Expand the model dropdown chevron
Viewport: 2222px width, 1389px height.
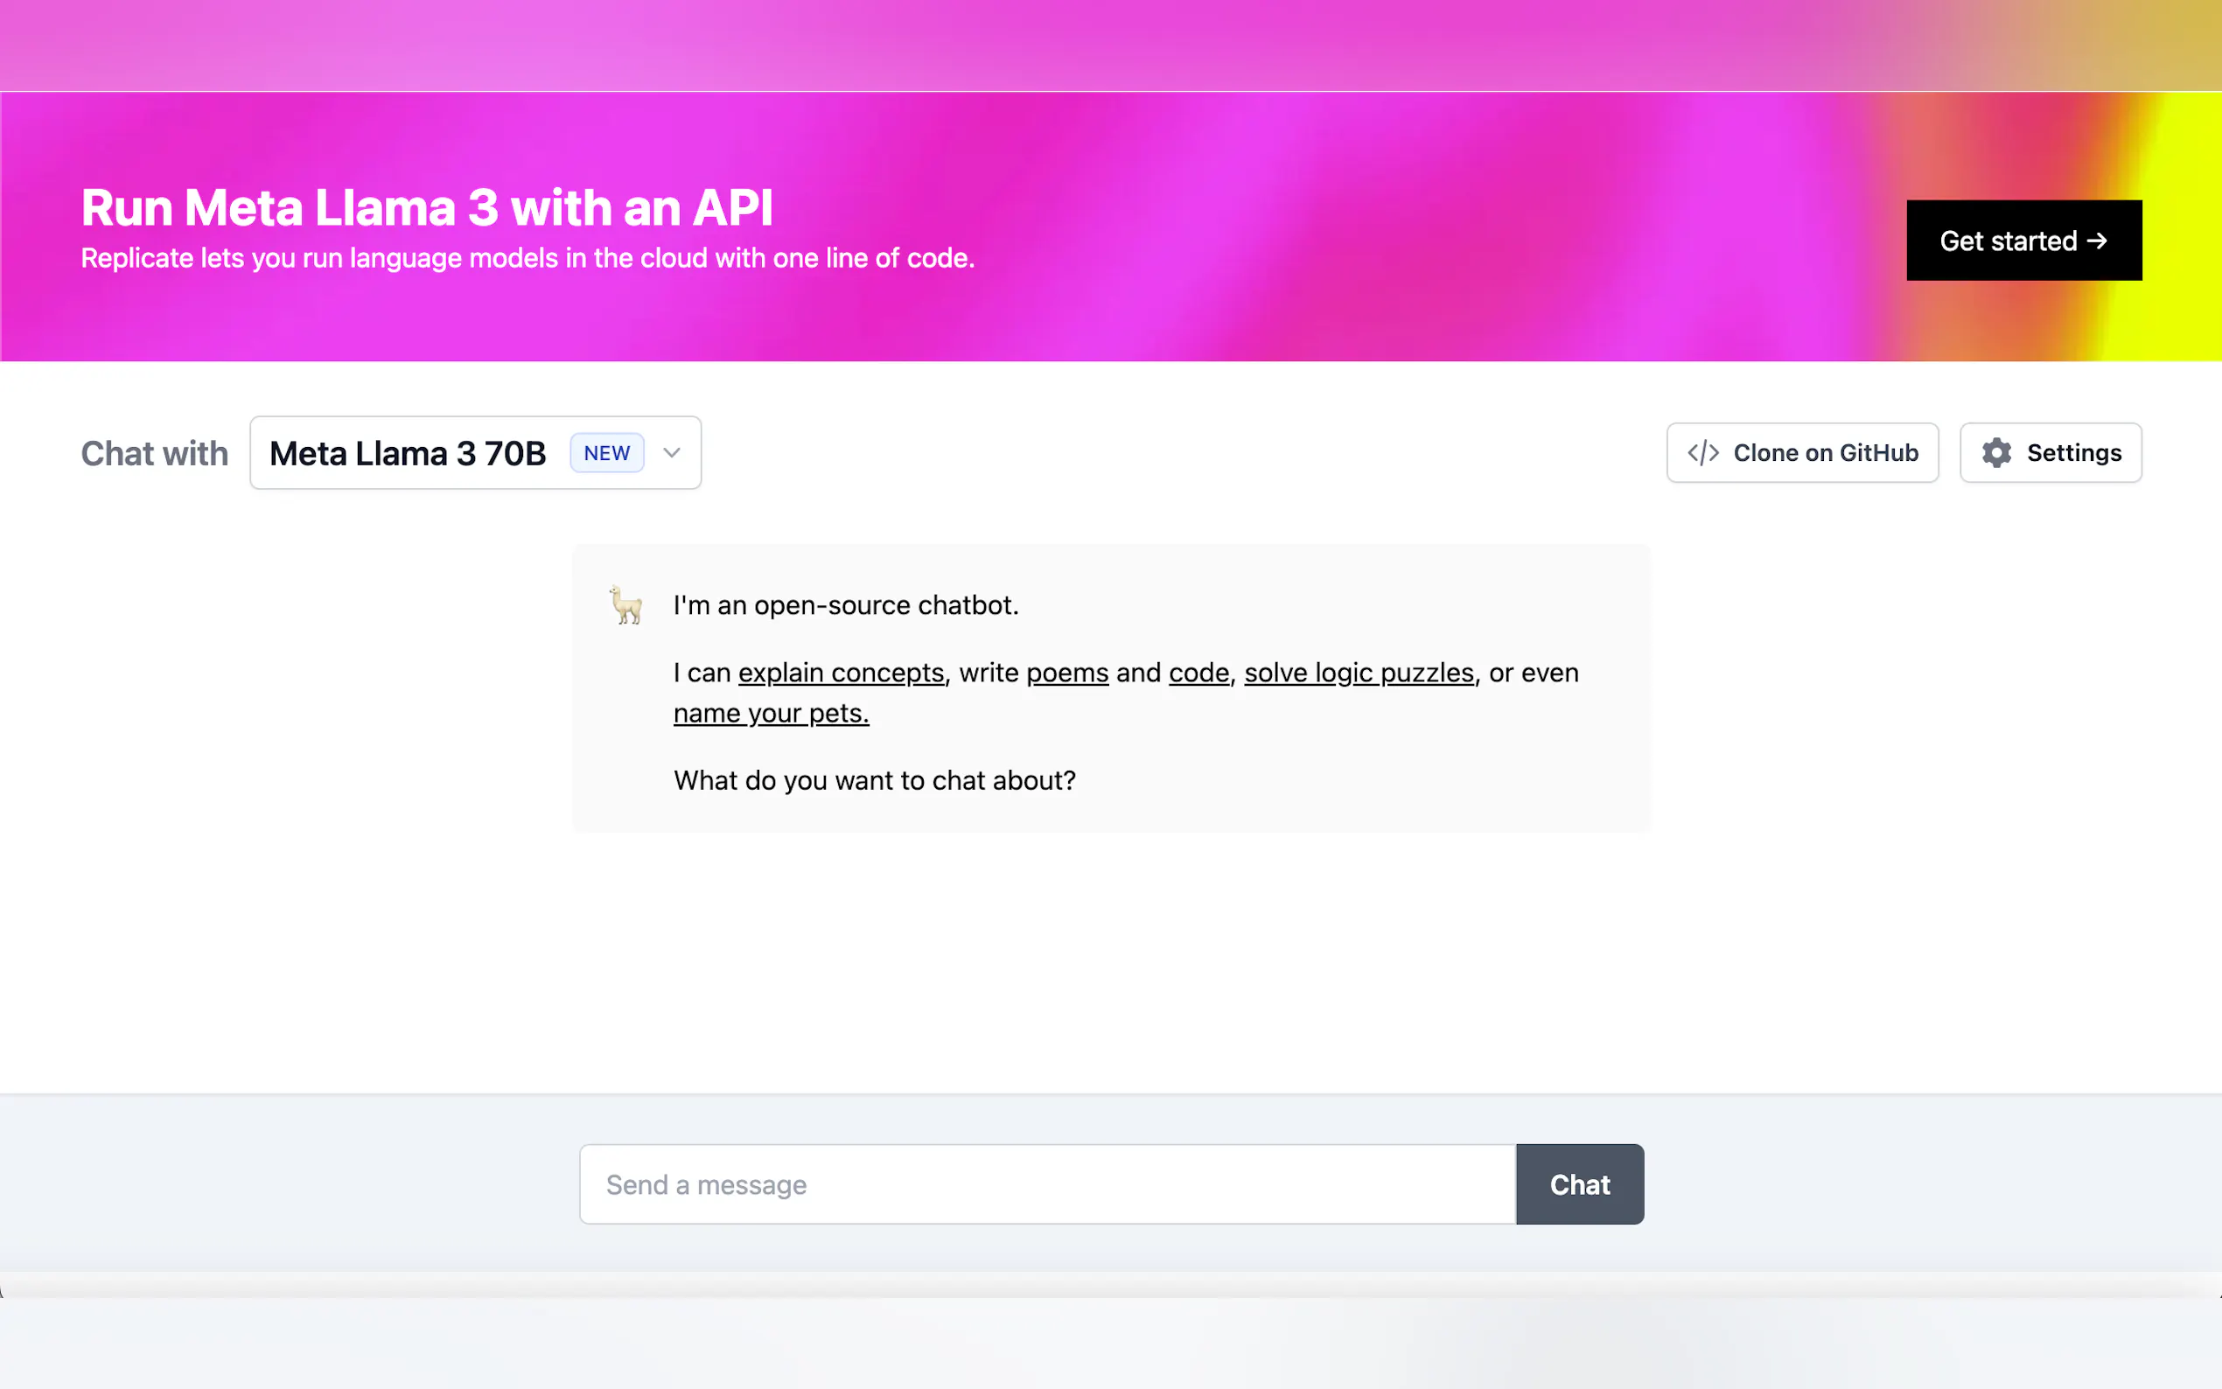click(672, 453)
